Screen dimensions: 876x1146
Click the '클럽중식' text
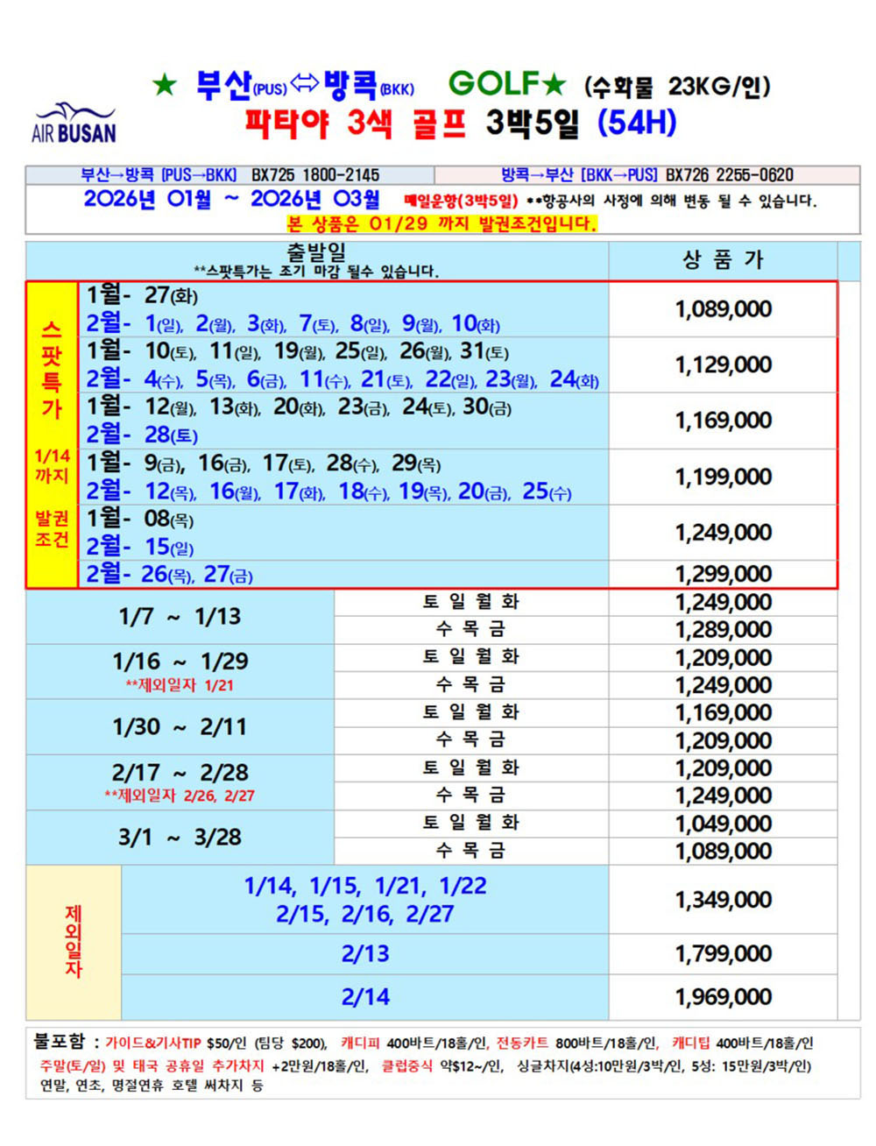point(406,1066)
